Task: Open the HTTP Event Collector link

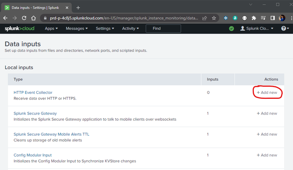Action: coord(33,93)
